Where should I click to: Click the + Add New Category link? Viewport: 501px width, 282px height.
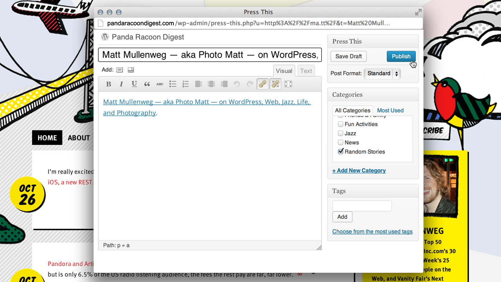pos(359,170)
